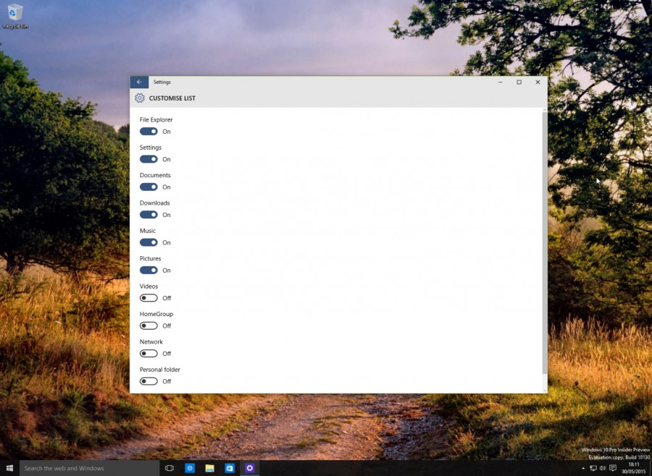Click the taskbar search field
Screen dimensions: 652x476
click(87, 468)
